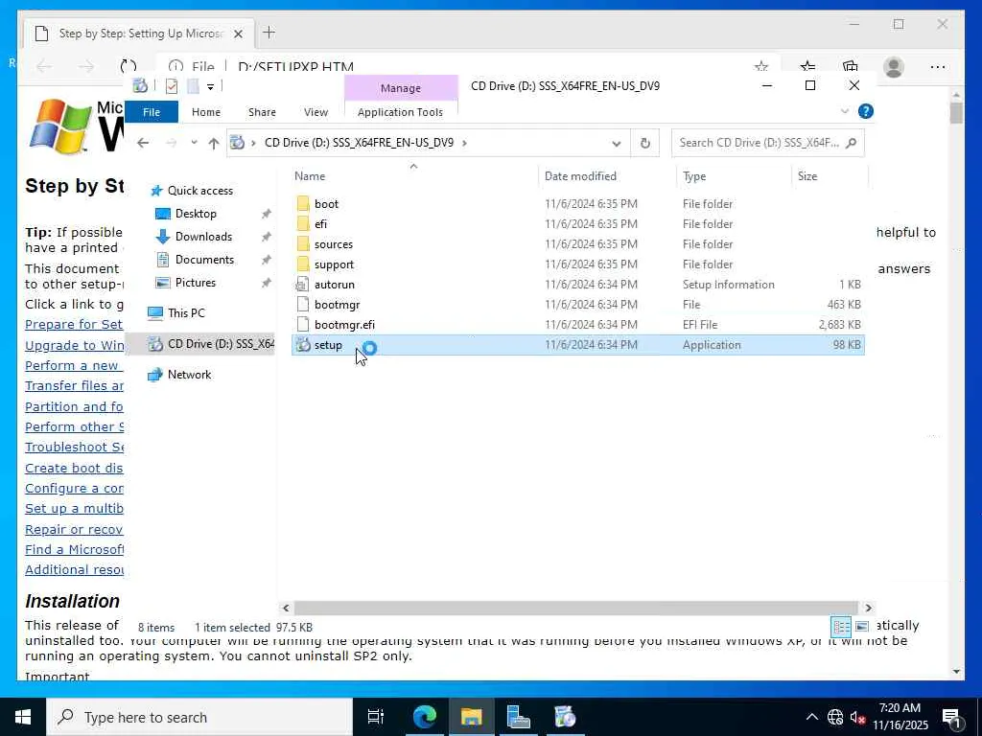Screen dimensions: 982x736
Task: Select Network in navigation pane
Action: (189, 375)
